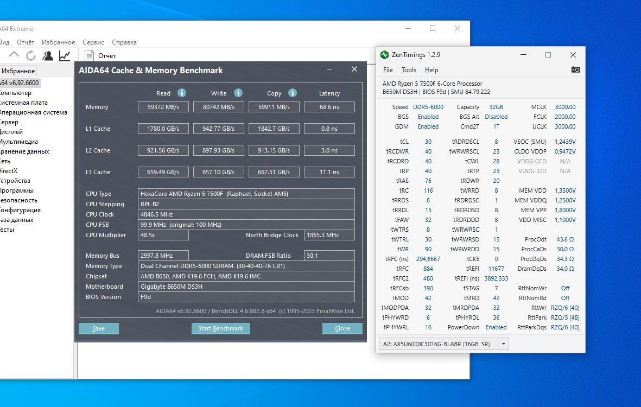Select Системная плата in the sidebar tree
Screen dimensions: 641x407
[23, 103]
